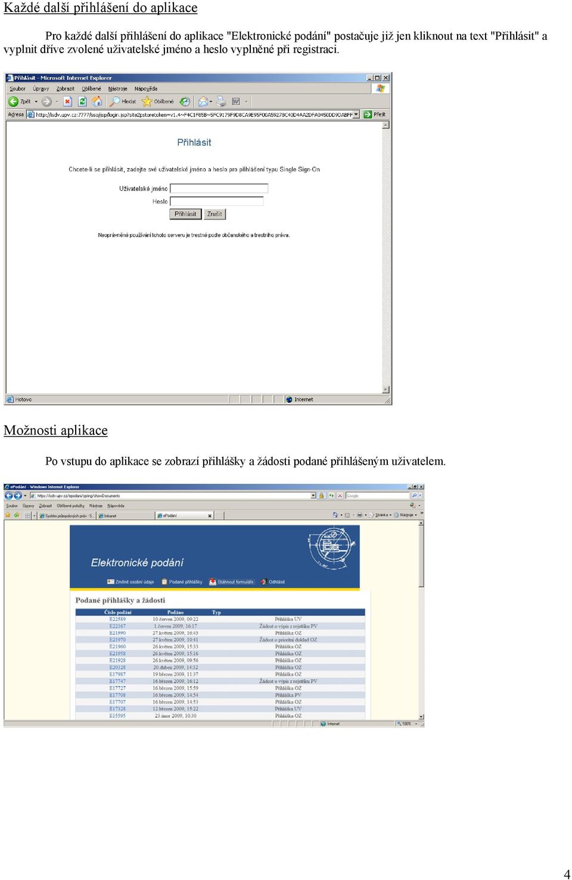The image size is (572, 880).
Task: Open the Nástroje dropdown in the command bar
Action: 406,515
